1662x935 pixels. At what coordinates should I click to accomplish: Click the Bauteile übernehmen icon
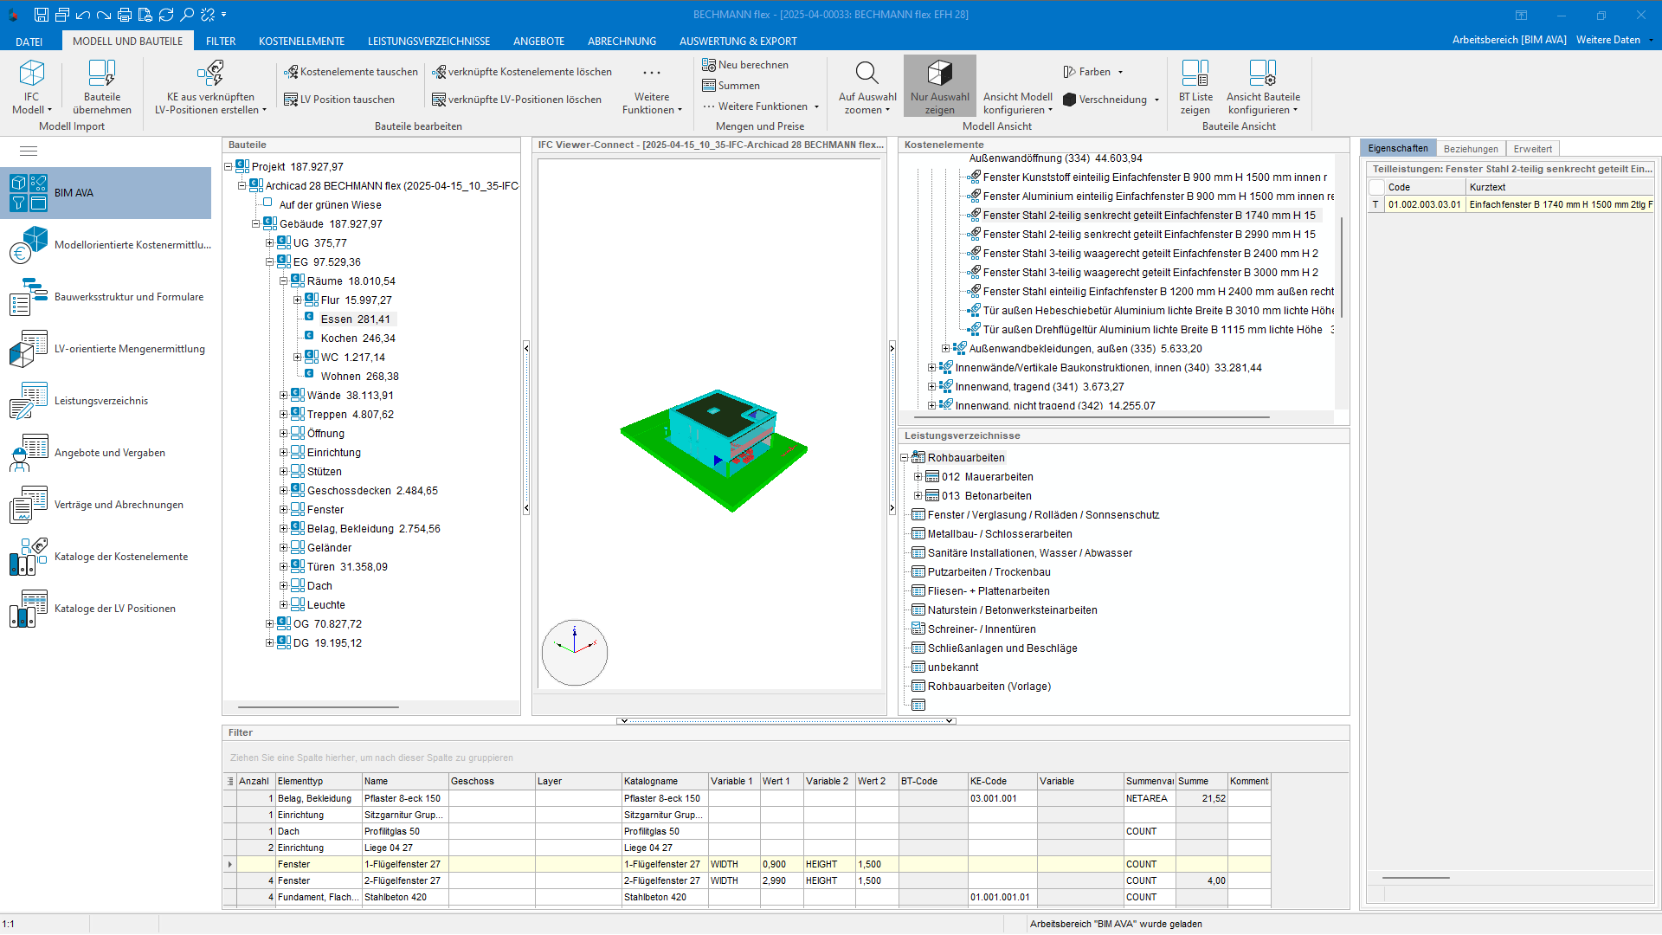pyautogui.click(x=102, y=73)
